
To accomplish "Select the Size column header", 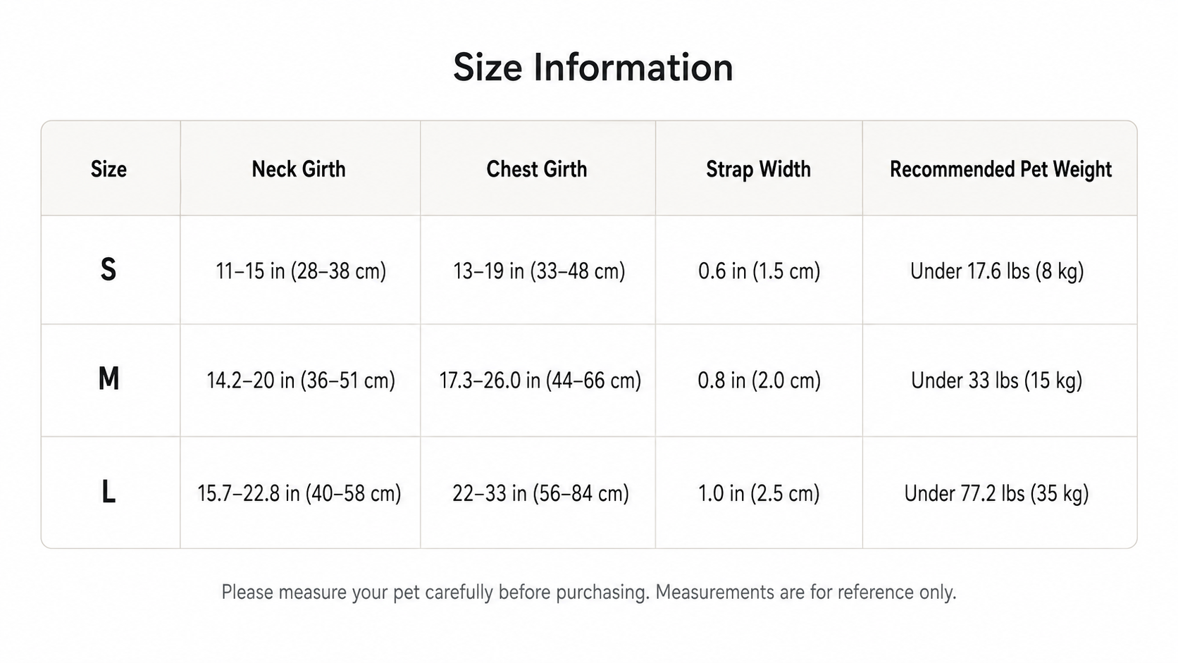I will point(108,169).
